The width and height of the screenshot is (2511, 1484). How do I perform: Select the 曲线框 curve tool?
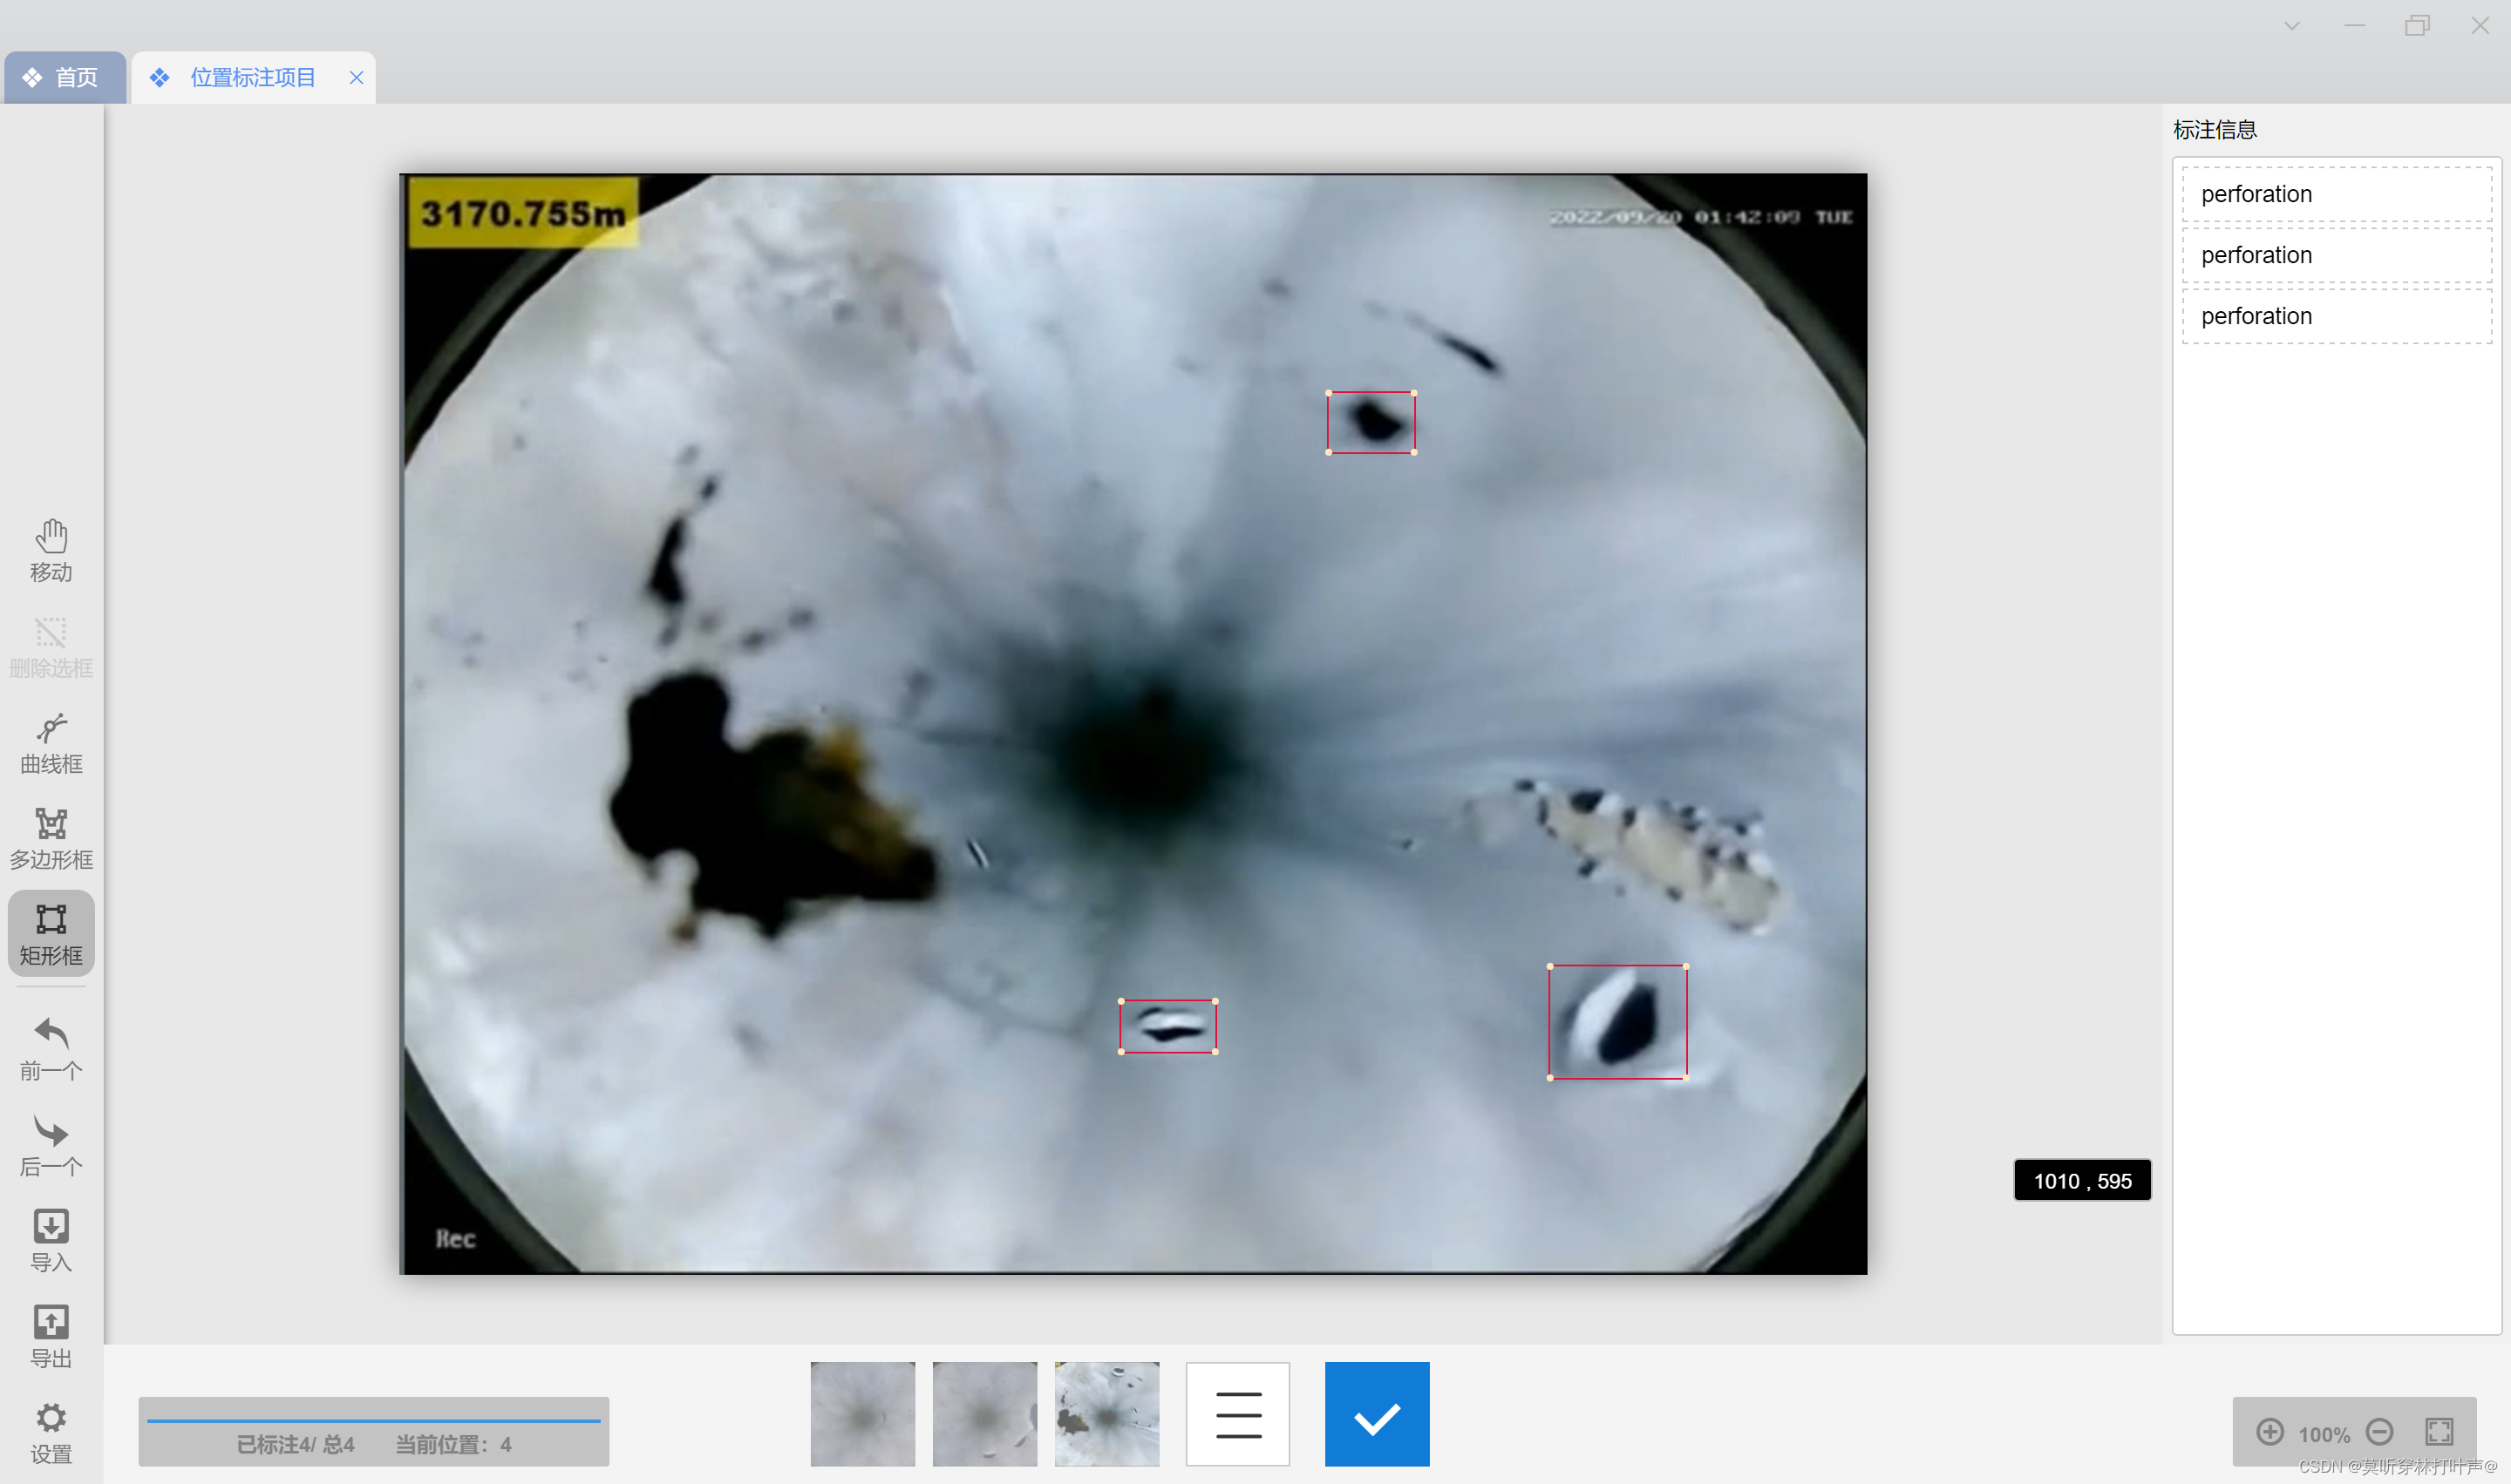click(51, 743)
